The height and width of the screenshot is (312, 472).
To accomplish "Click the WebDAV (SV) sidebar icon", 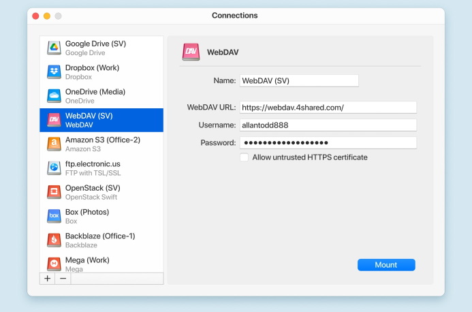I will [x=54, y=120].
